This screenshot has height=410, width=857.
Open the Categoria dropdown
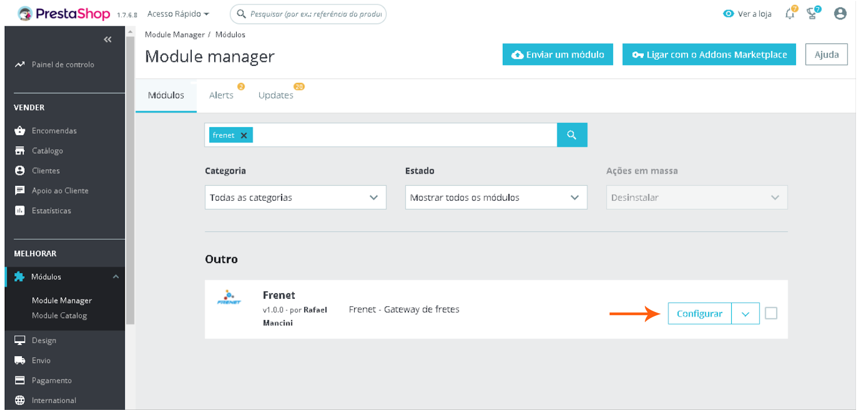pyautogui.click(x=295, y=198)
